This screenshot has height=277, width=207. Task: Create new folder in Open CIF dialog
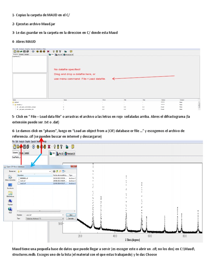(x=60, y=171)
